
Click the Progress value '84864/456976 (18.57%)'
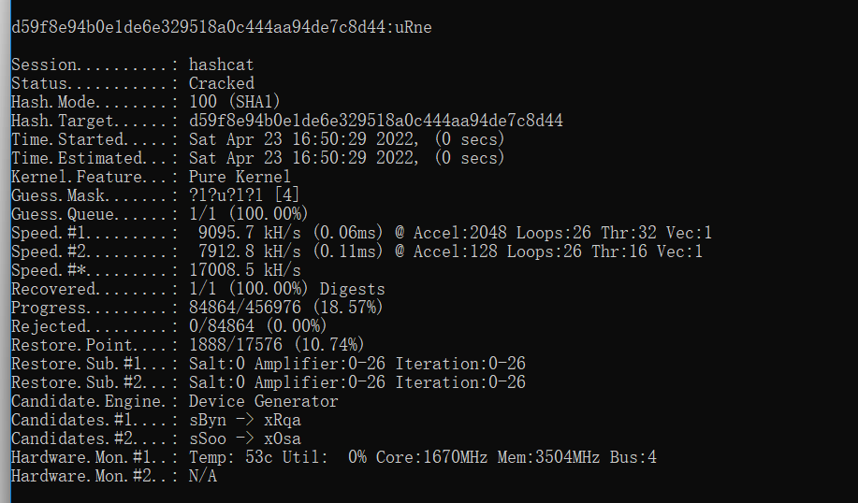[286, 308]
